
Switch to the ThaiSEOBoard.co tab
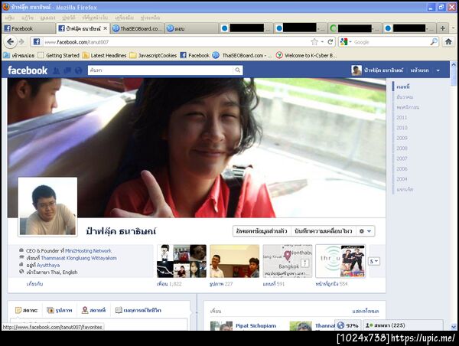point(138,28)
